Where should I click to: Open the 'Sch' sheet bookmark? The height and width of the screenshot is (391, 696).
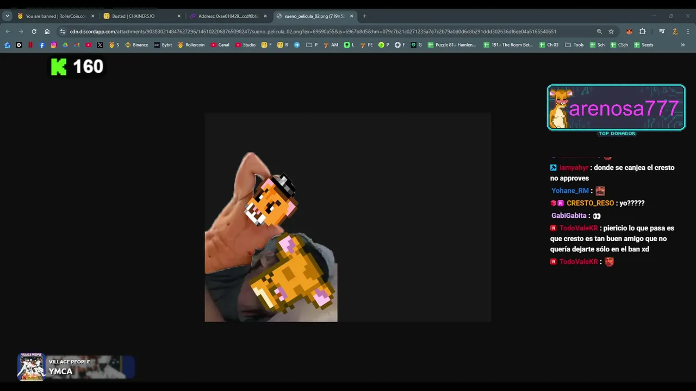596,45
